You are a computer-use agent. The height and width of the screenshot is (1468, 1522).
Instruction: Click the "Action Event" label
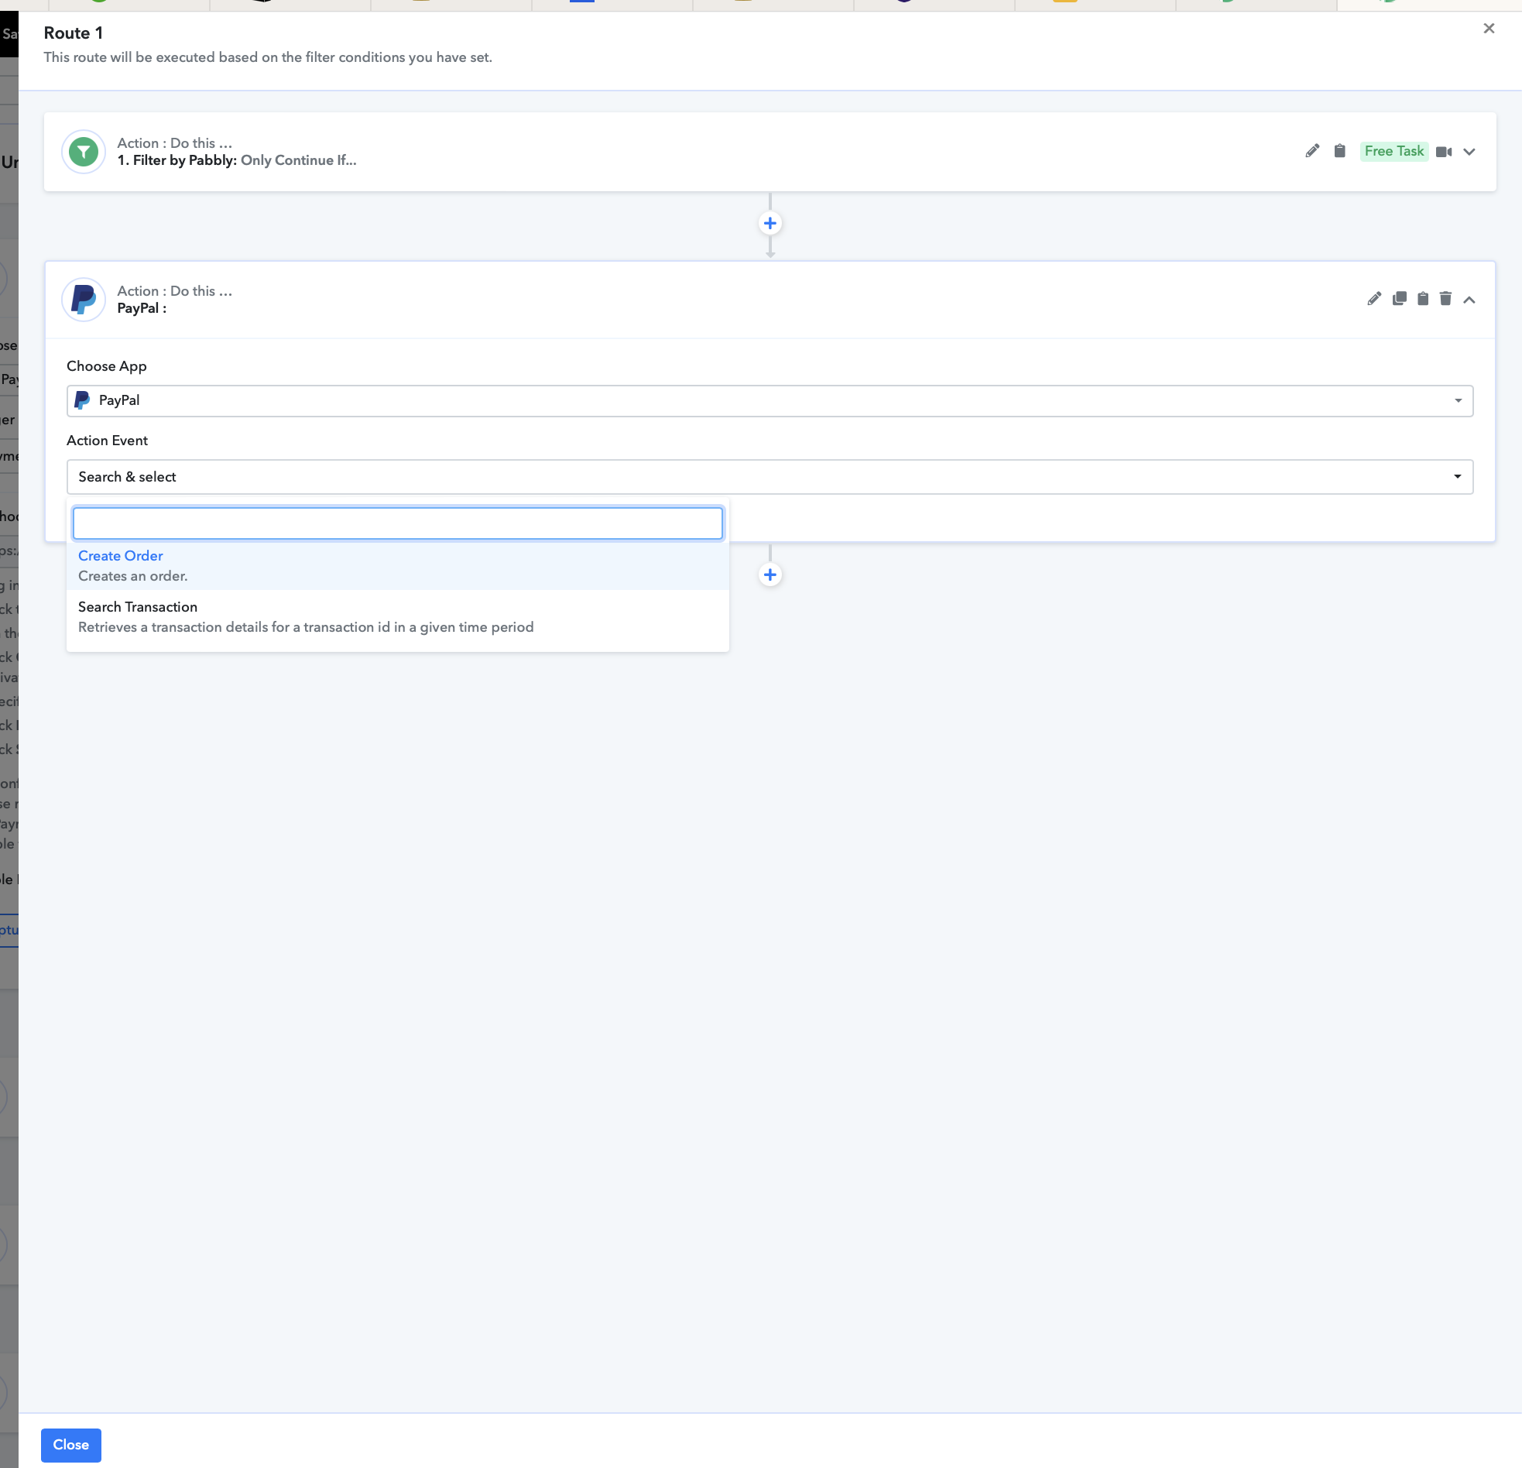107,441
